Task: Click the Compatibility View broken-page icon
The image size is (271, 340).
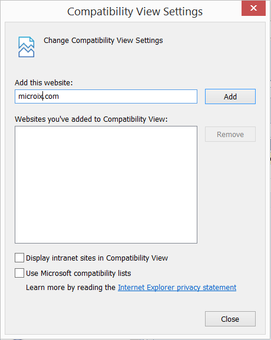Action: [x=27, y=47]
